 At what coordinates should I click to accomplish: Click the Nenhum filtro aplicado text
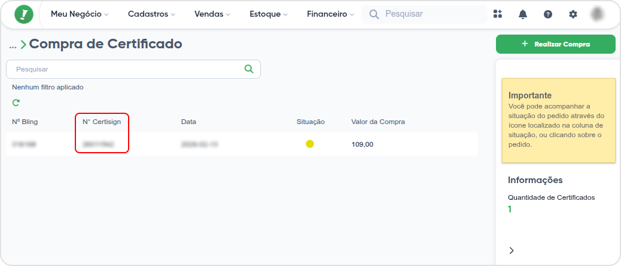pyautogui.click(x=47, y=87)
